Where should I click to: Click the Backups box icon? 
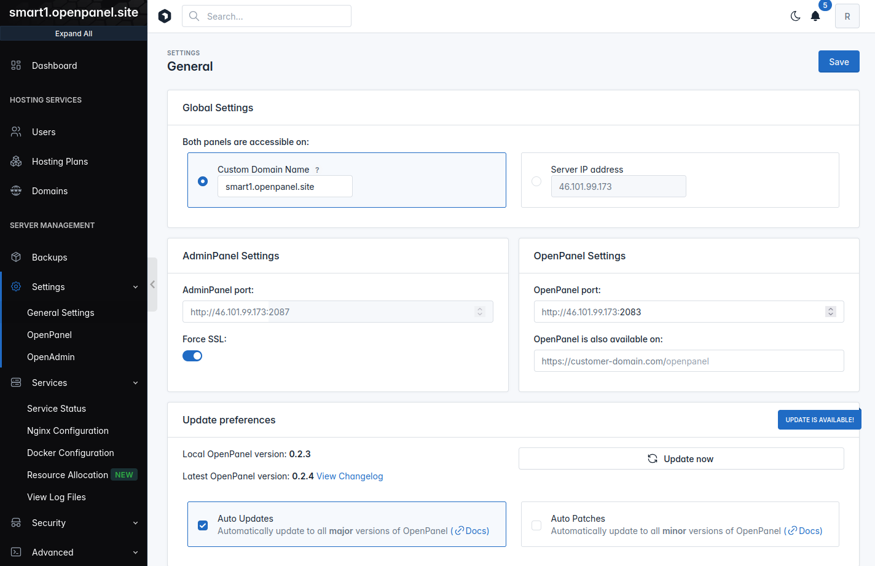point(16,257)
